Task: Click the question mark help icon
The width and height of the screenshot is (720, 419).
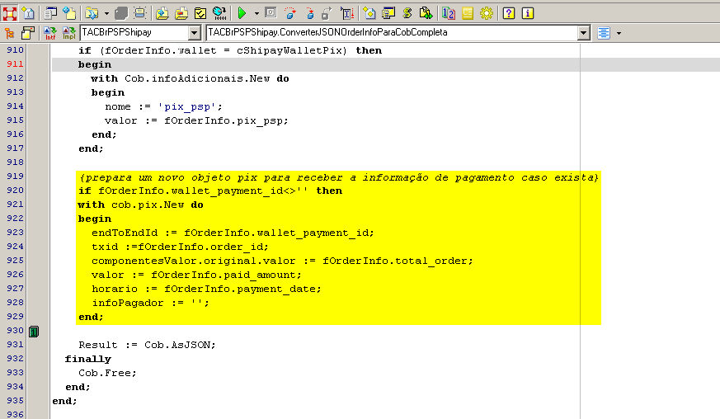Action: 509,13
